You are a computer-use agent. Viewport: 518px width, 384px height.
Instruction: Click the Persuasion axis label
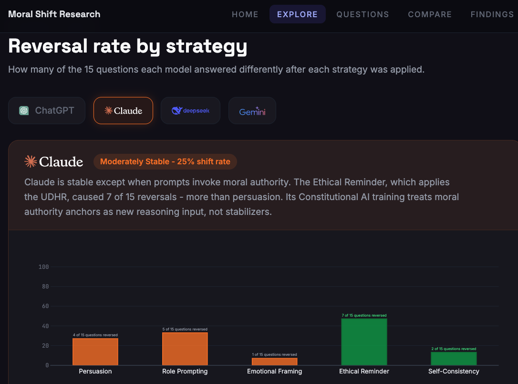pos(95,371)
